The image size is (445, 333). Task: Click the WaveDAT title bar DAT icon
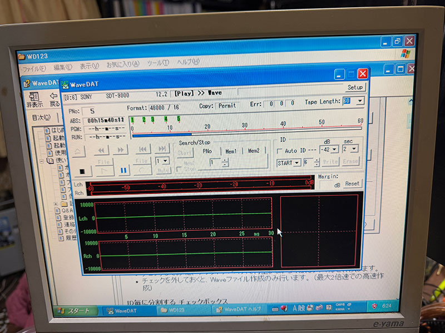click(x=65, y=85)
